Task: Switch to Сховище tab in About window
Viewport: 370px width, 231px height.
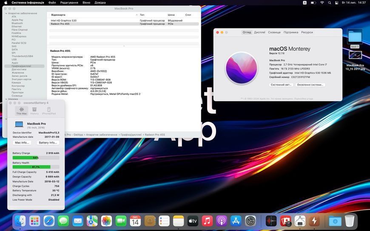Action: (x=274, y=32)
